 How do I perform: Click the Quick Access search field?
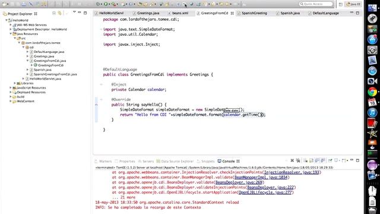coord(316,4)
